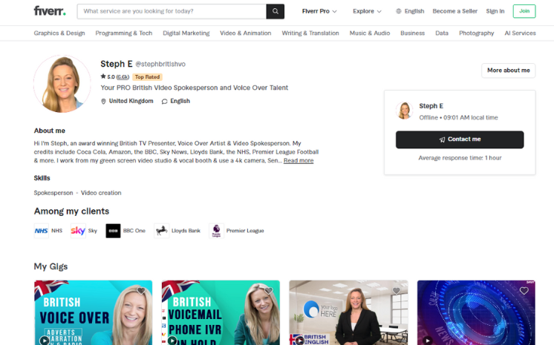554x345 pixels.
Task: Click the globe language icon
Action: [x=399, y=11]
